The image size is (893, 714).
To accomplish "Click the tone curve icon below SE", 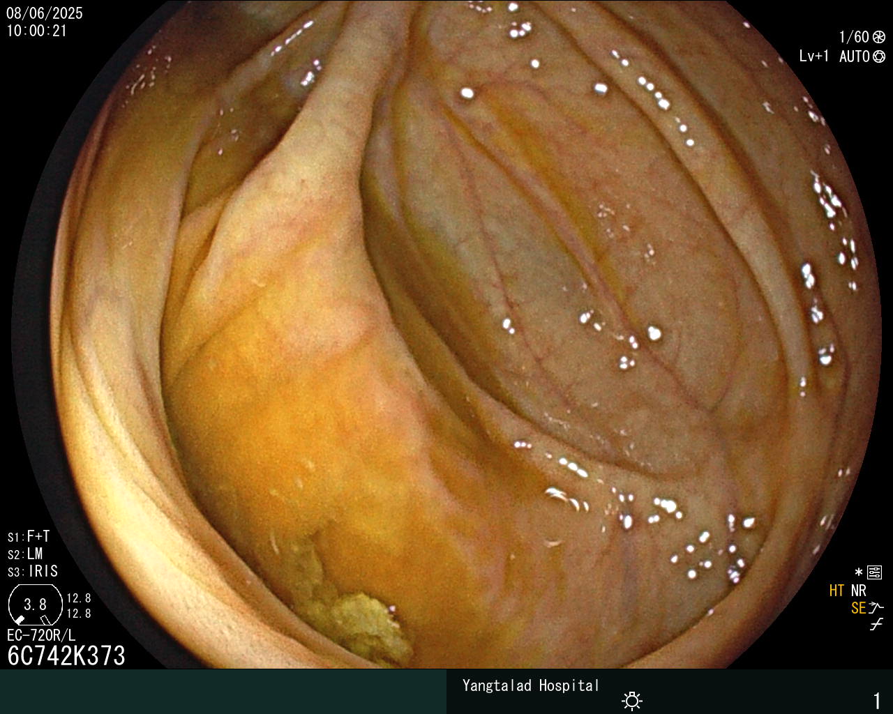I will 876,625.
